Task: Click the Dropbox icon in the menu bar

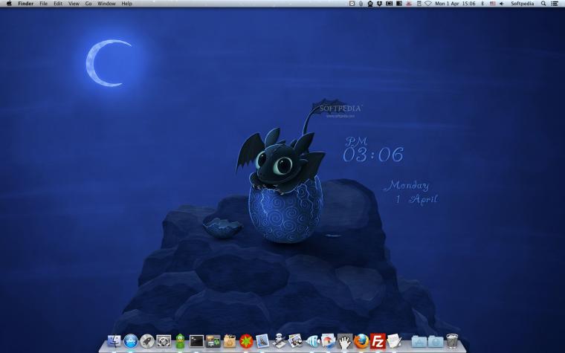Action: pos(379,4)
